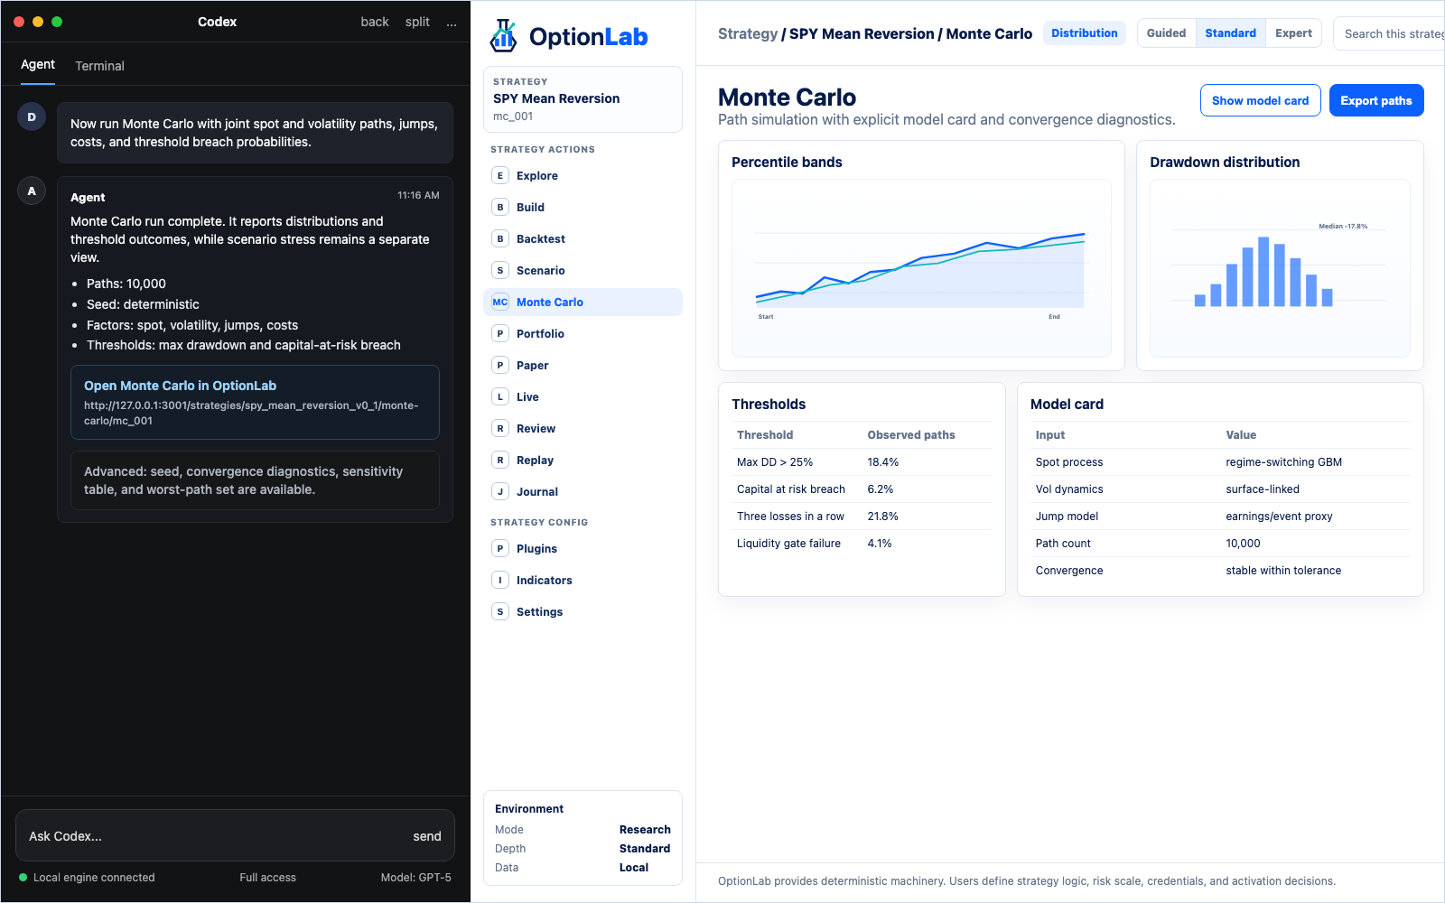The width and height of the screenshot is (1445, 903).
Task: Click the Plugins P badge icon
Action: (x=500, y=549)
